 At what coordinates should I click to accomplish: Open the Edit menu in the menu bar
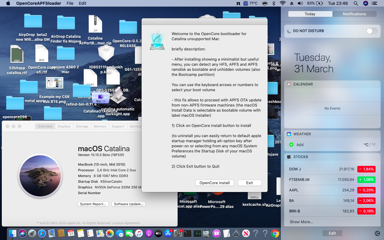point(82,3)
